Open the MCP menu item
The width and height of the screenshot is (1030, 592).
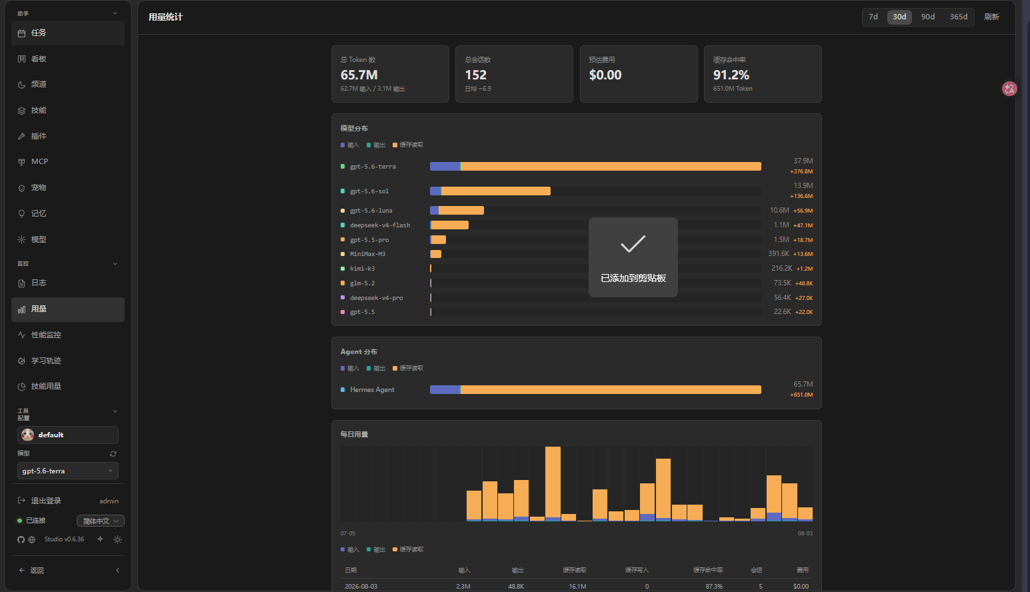[68, 161]
